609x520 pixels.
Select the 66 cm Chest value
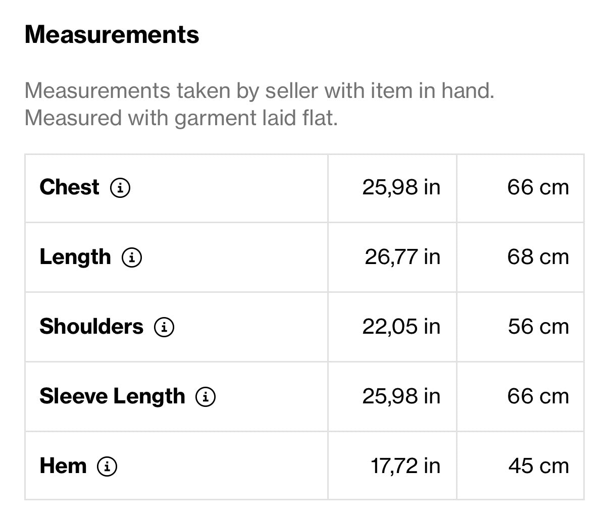(538, 187)
